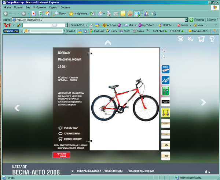The width and height of the screenshot is (220, 180).
Task: Zoom out of the product image
Action: point(164,56)
